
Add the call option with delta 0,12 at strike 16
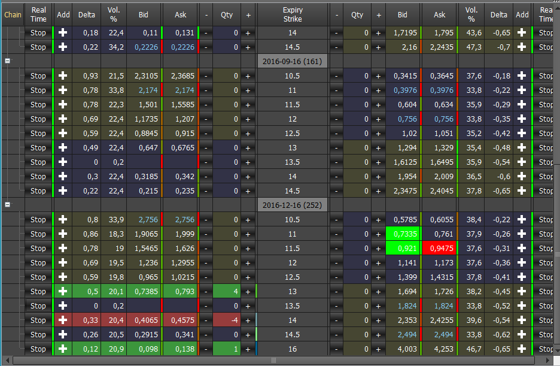click(x=63, y=349)
